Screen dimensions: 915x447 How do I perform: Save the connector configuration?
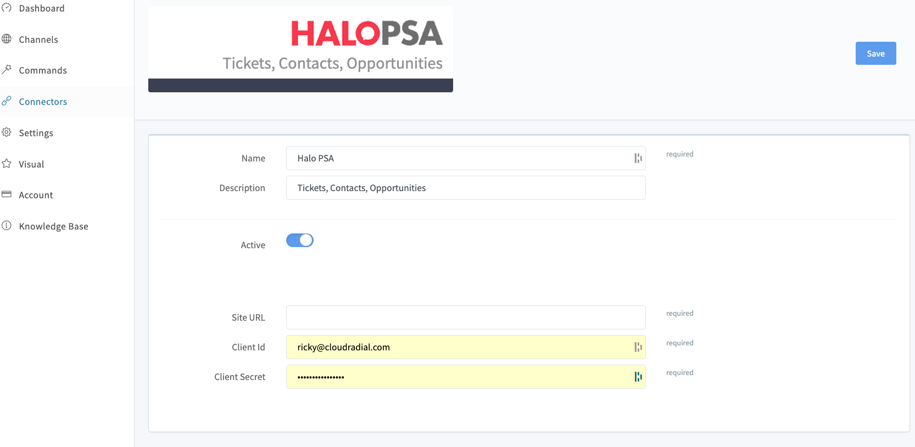tap(875, 53)
